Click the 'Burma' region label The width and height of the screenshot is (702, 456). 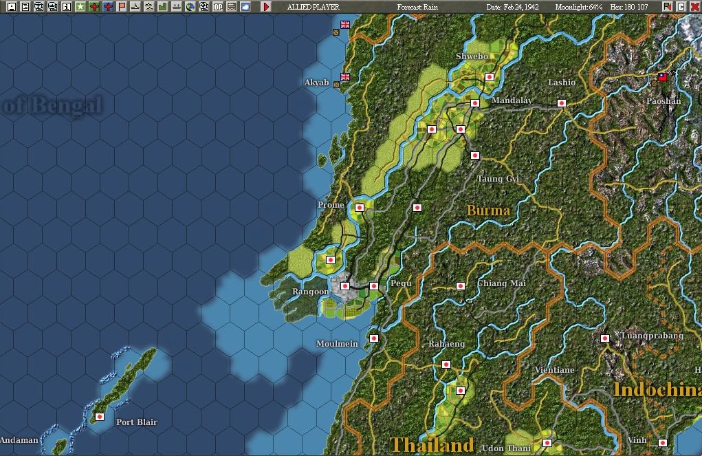[x=488, y=210]
